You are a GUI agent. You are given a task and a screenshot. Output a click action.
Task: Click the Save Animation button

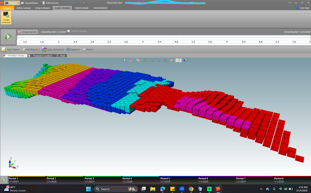[x=53, y=49]
